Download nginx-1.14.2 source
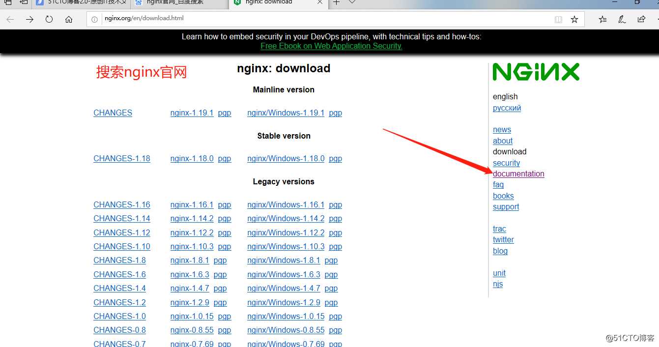 [192, 218]
